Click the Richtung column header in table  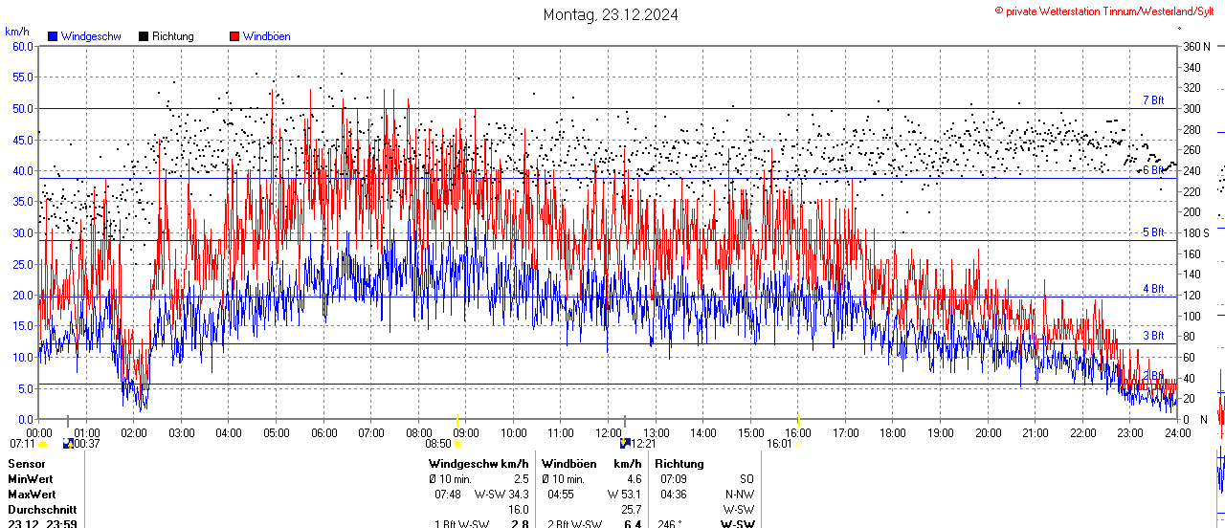(679, 463)
